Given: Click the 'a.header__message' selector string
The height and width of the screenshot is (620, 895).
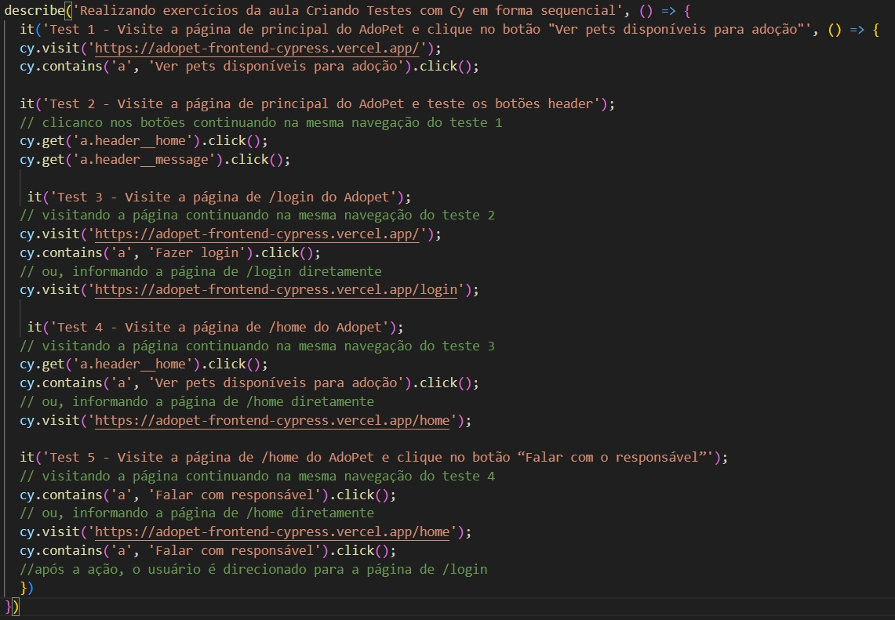Looking at the screenshot, I should [x=144, y=160].
